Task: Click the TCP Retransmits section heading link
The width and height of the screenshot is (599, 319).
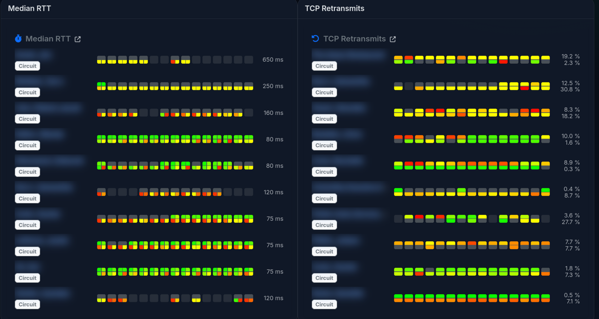Action: [354, 39]
